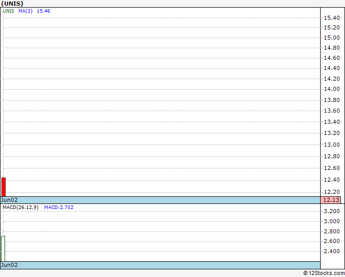Screen dimensions: 345x277
Task: Click the 3.000 MACD axis label
Action: (332, 221)
